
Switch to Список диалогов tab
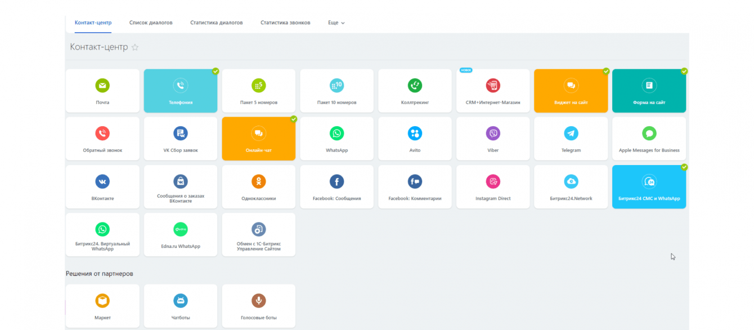pos(151,23)
